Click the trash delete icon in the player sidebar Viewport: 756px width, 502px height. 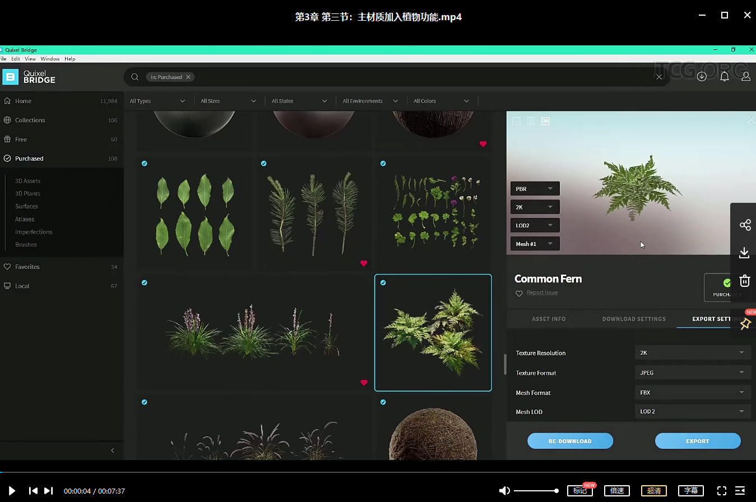[x=744, y=281]
